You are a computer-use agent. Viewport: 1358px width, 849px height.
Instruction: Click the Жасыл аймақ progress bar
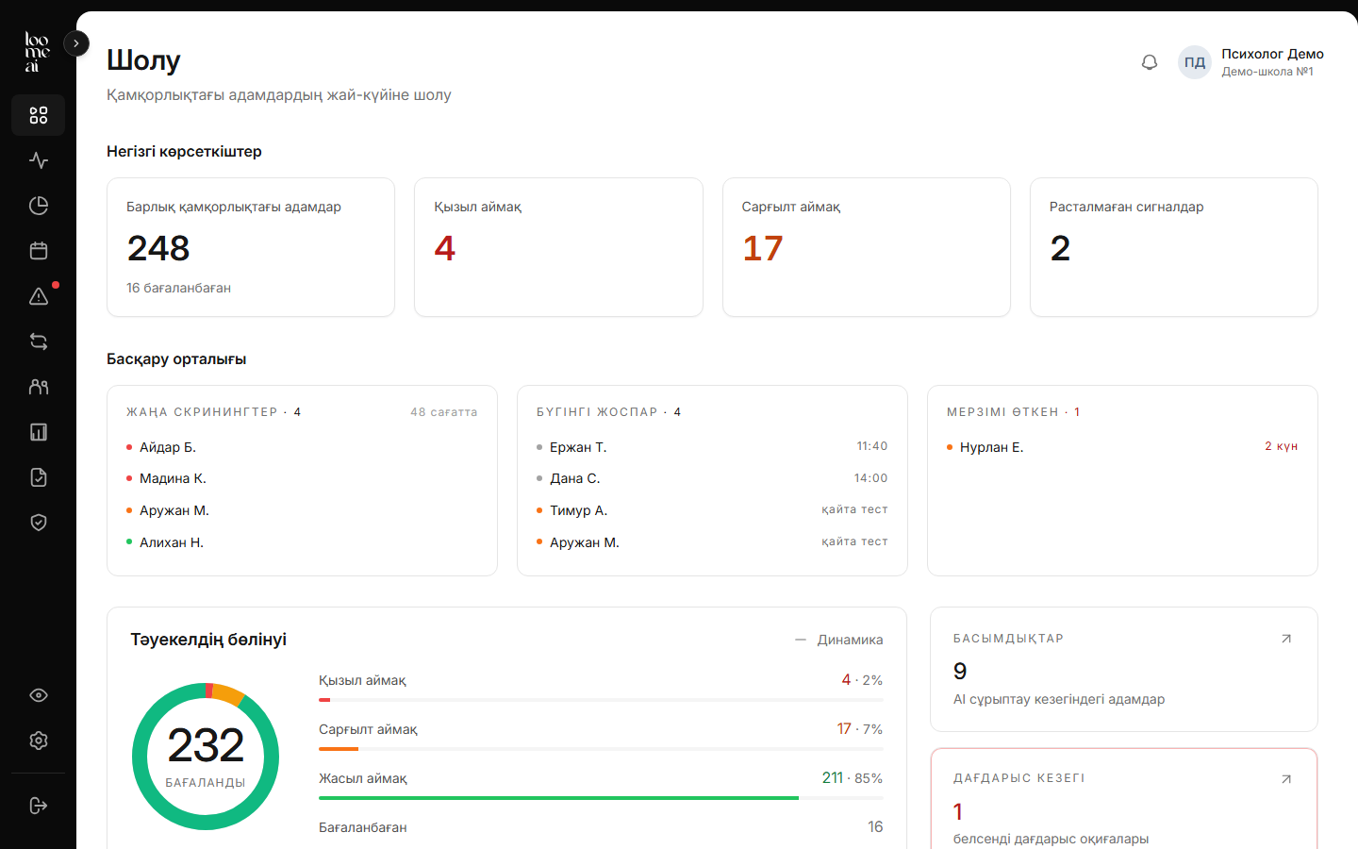coord(601,798)
